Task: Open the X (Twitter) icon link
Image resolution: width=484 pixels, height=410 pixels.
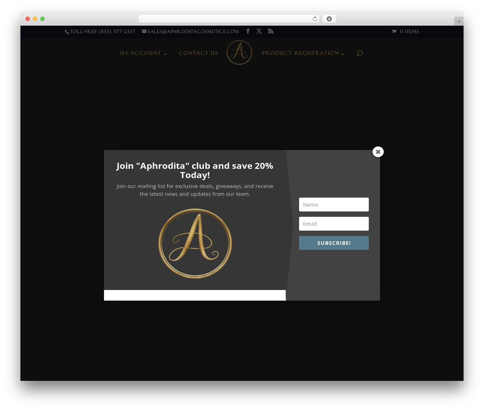Action: click(259, 31)
